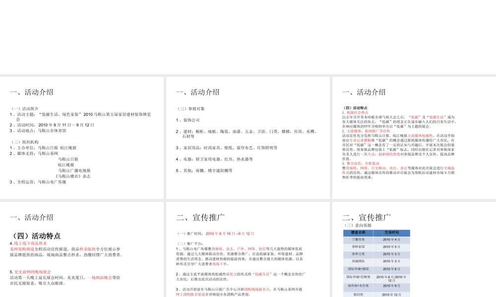The height and width of the screenshot is (297, 496).
Task: Select the '《马鞍山楼市》杂志' line
Action: (x=72, y=176)
